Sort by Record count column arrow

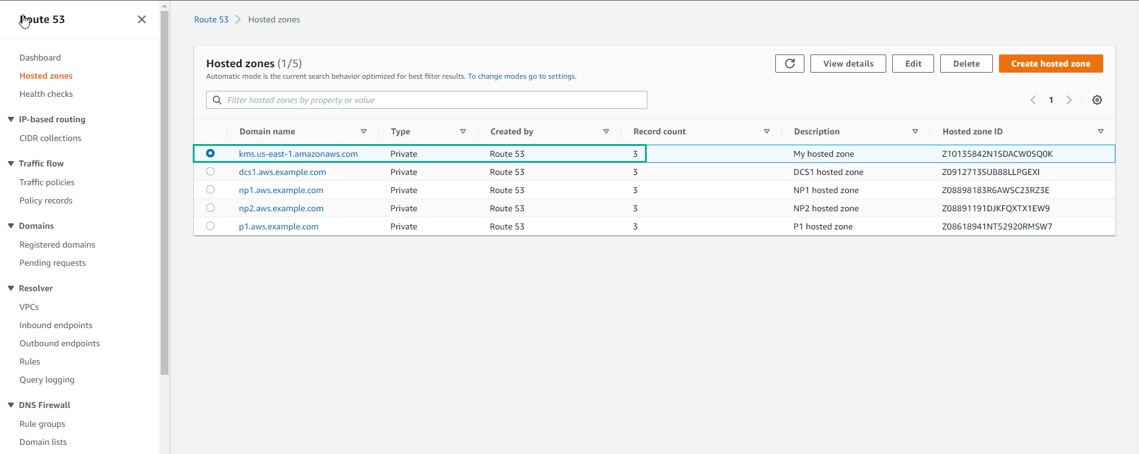point(767,131)
